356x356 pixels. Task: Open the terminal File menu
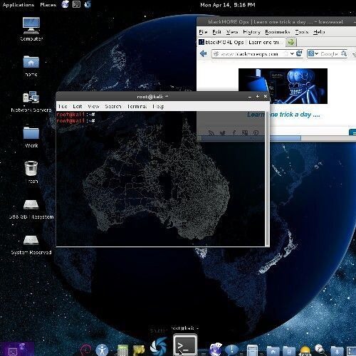click(63, 106)
